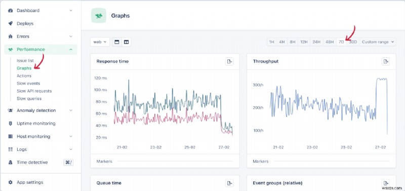
Task: Select the 30D time range
Action: point(353,42)
